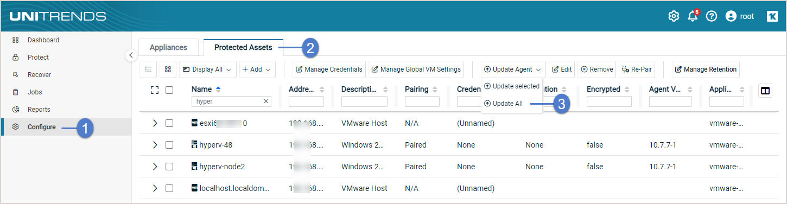Expand the hyperv-node2 row
787x204 pixels.
(x=155, y=167)
